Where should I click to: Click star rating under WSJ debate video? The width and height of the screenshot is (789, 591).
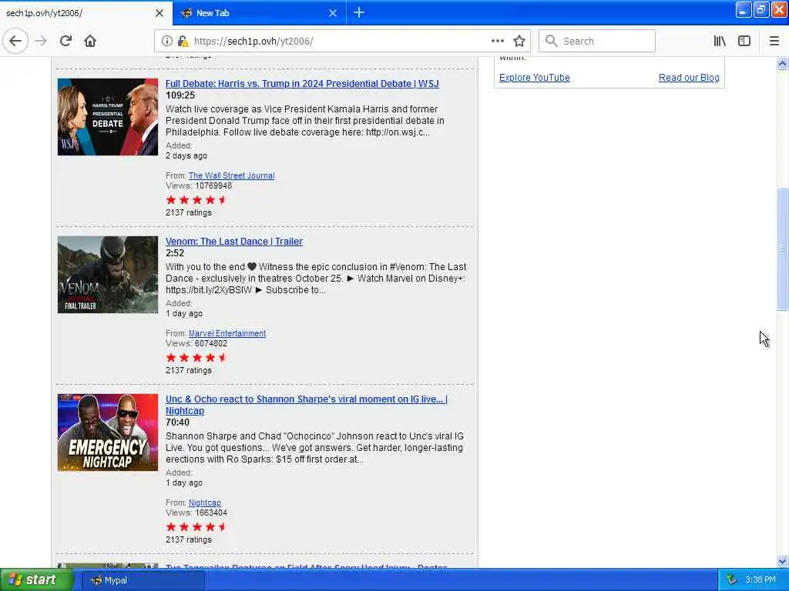click(x=196, y=200)
